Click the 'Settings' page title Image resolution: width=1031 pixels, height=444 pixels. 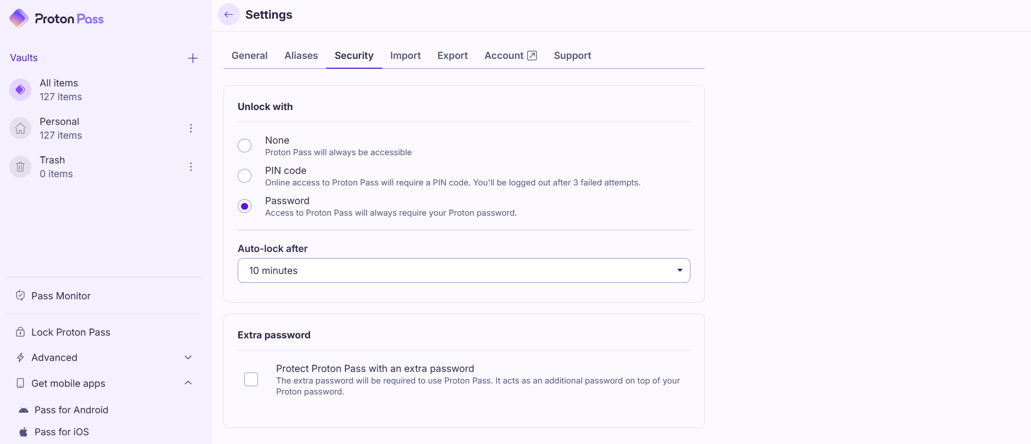(x=268, y=15)
